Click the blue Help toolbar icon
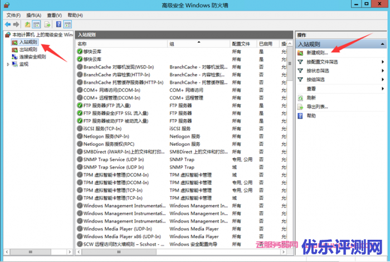The image size is (390, 262). click(x=58, y=24)
